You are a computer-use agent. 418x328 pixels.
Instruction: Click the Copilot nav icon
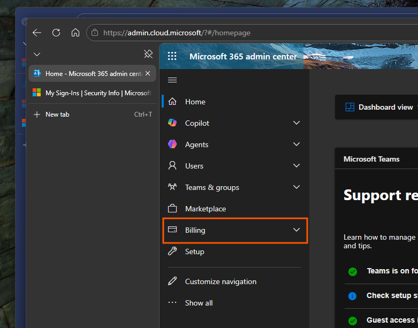pos(172,123)
